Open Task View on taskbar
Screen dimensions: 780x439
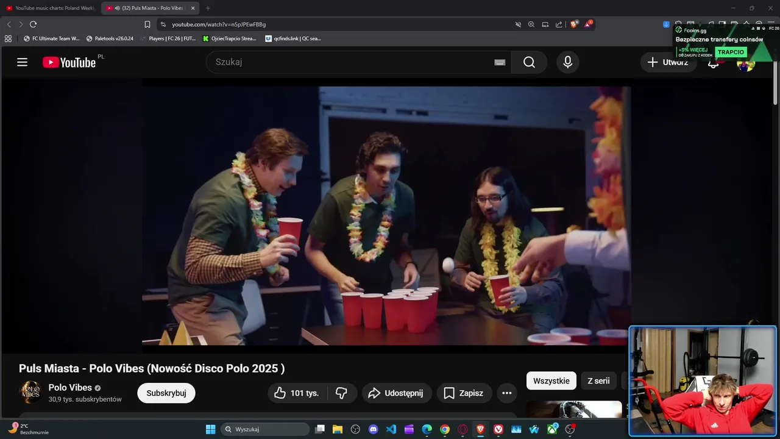(x=320, y=429)
